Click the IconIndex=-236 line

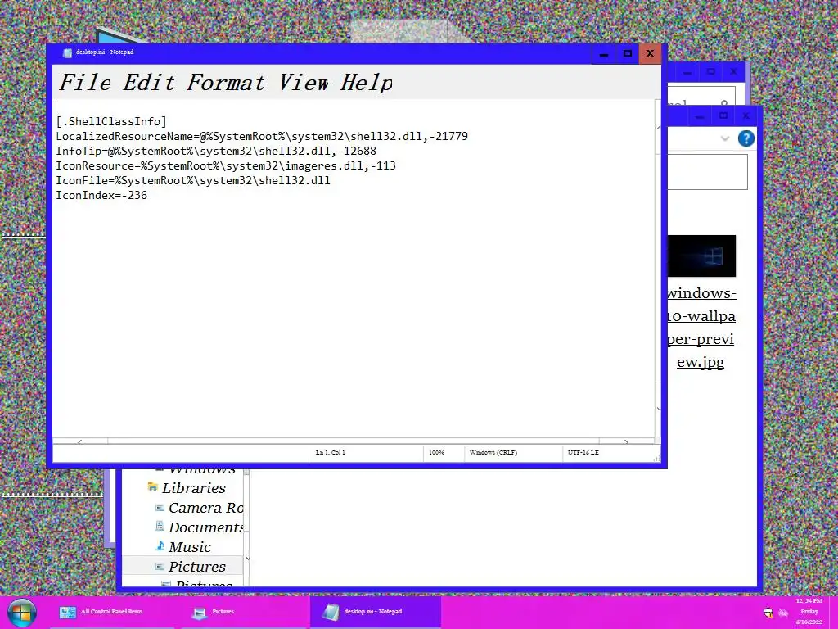click(x=101, y=195)
